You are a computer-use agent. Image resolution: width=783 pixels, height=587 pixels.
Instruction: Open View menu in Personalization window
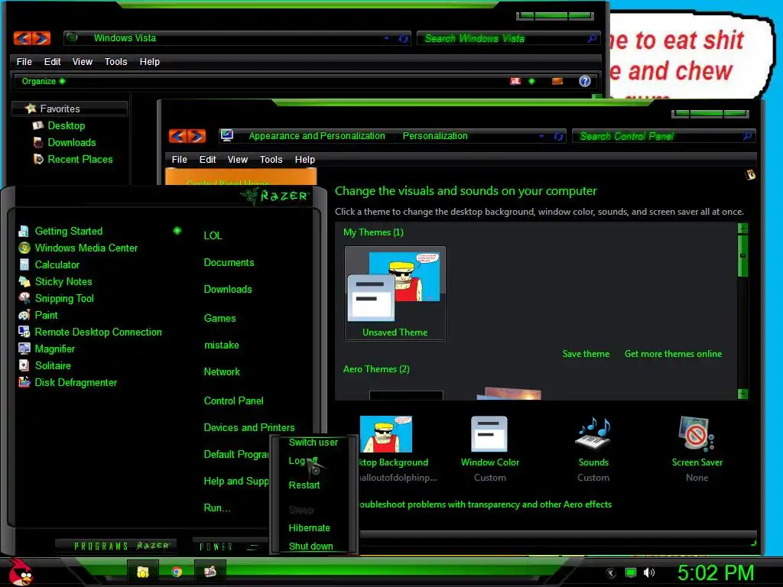point(238,159)
